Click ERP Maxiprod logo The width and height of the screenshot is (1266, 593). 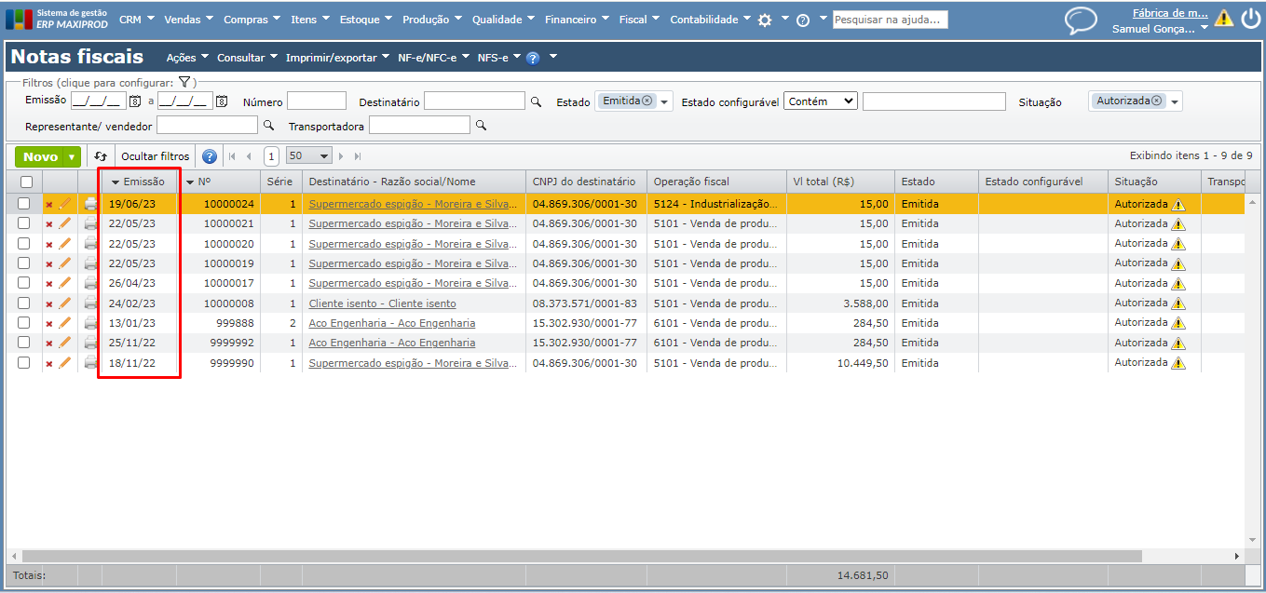tap(57, 19)
